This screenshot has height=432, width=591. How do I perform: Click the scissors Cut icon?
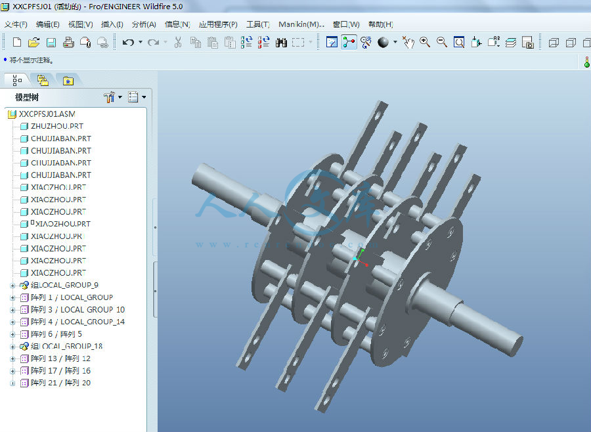pyautogui.click(x=178, y=42)
